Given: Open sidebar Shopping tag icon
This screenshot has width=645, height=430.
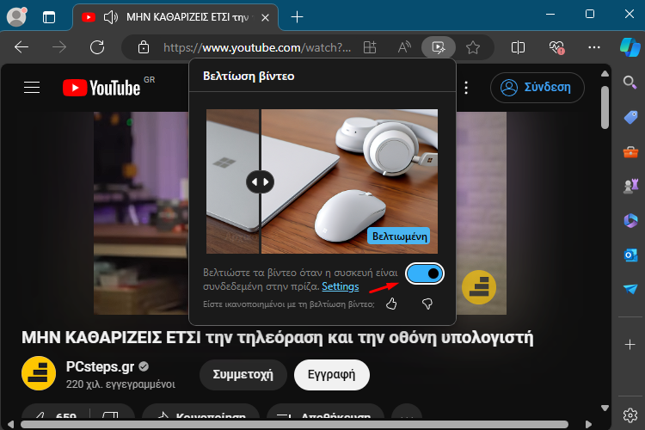Looking at the screenshot, I should coord(630,117).
